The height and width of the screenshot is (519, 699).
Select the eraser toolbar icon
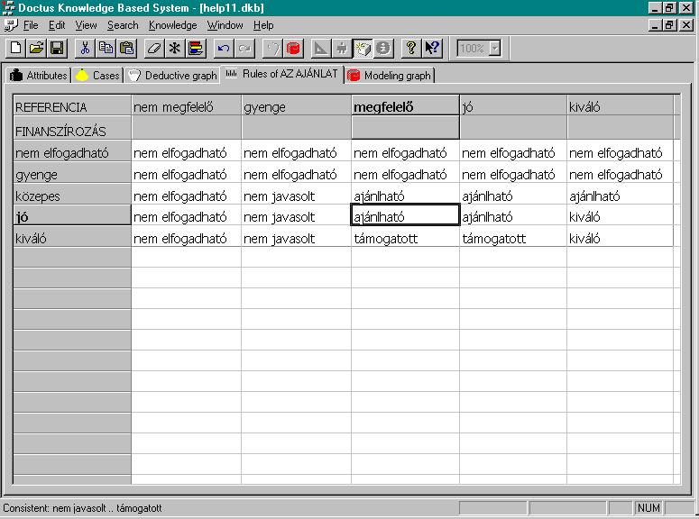154,48
